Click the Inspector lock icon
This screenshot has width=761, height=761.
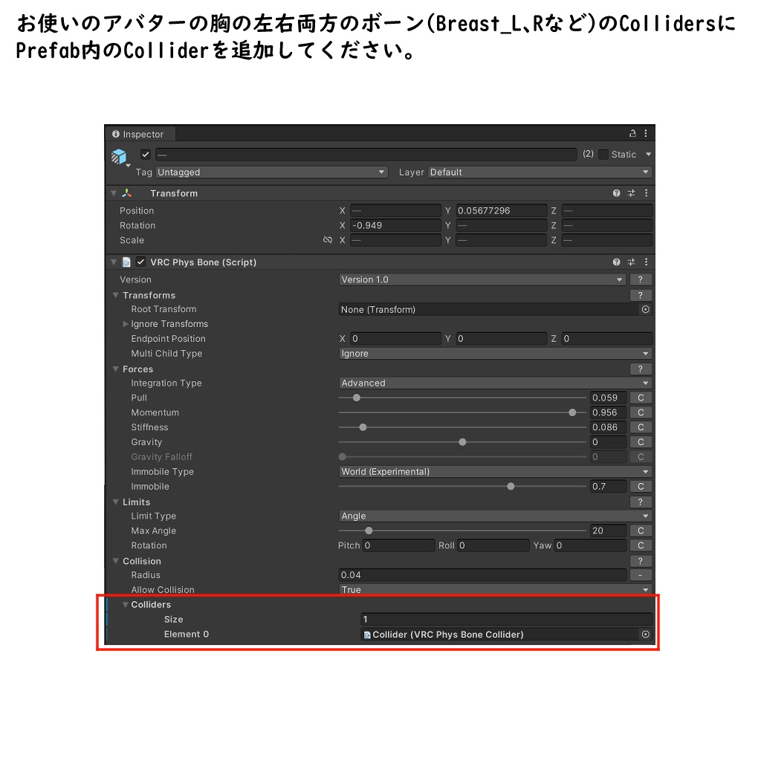tap(632, 133)
